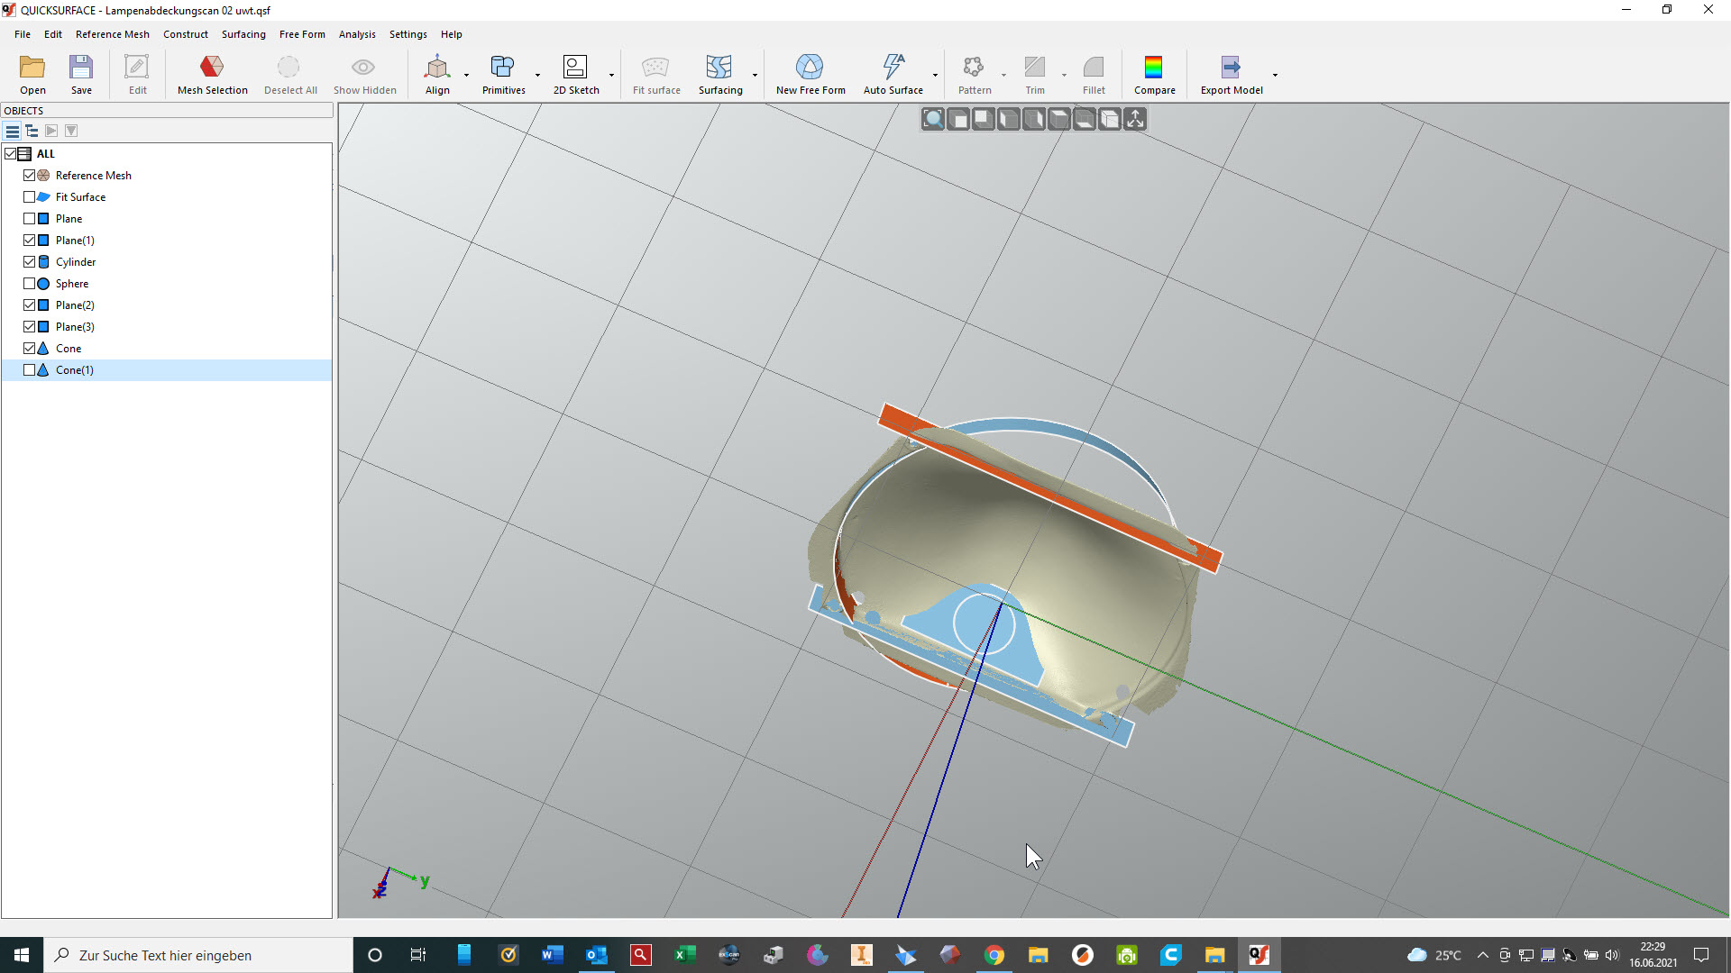Expand the Trim dropdown arrow

[1064, 75]
